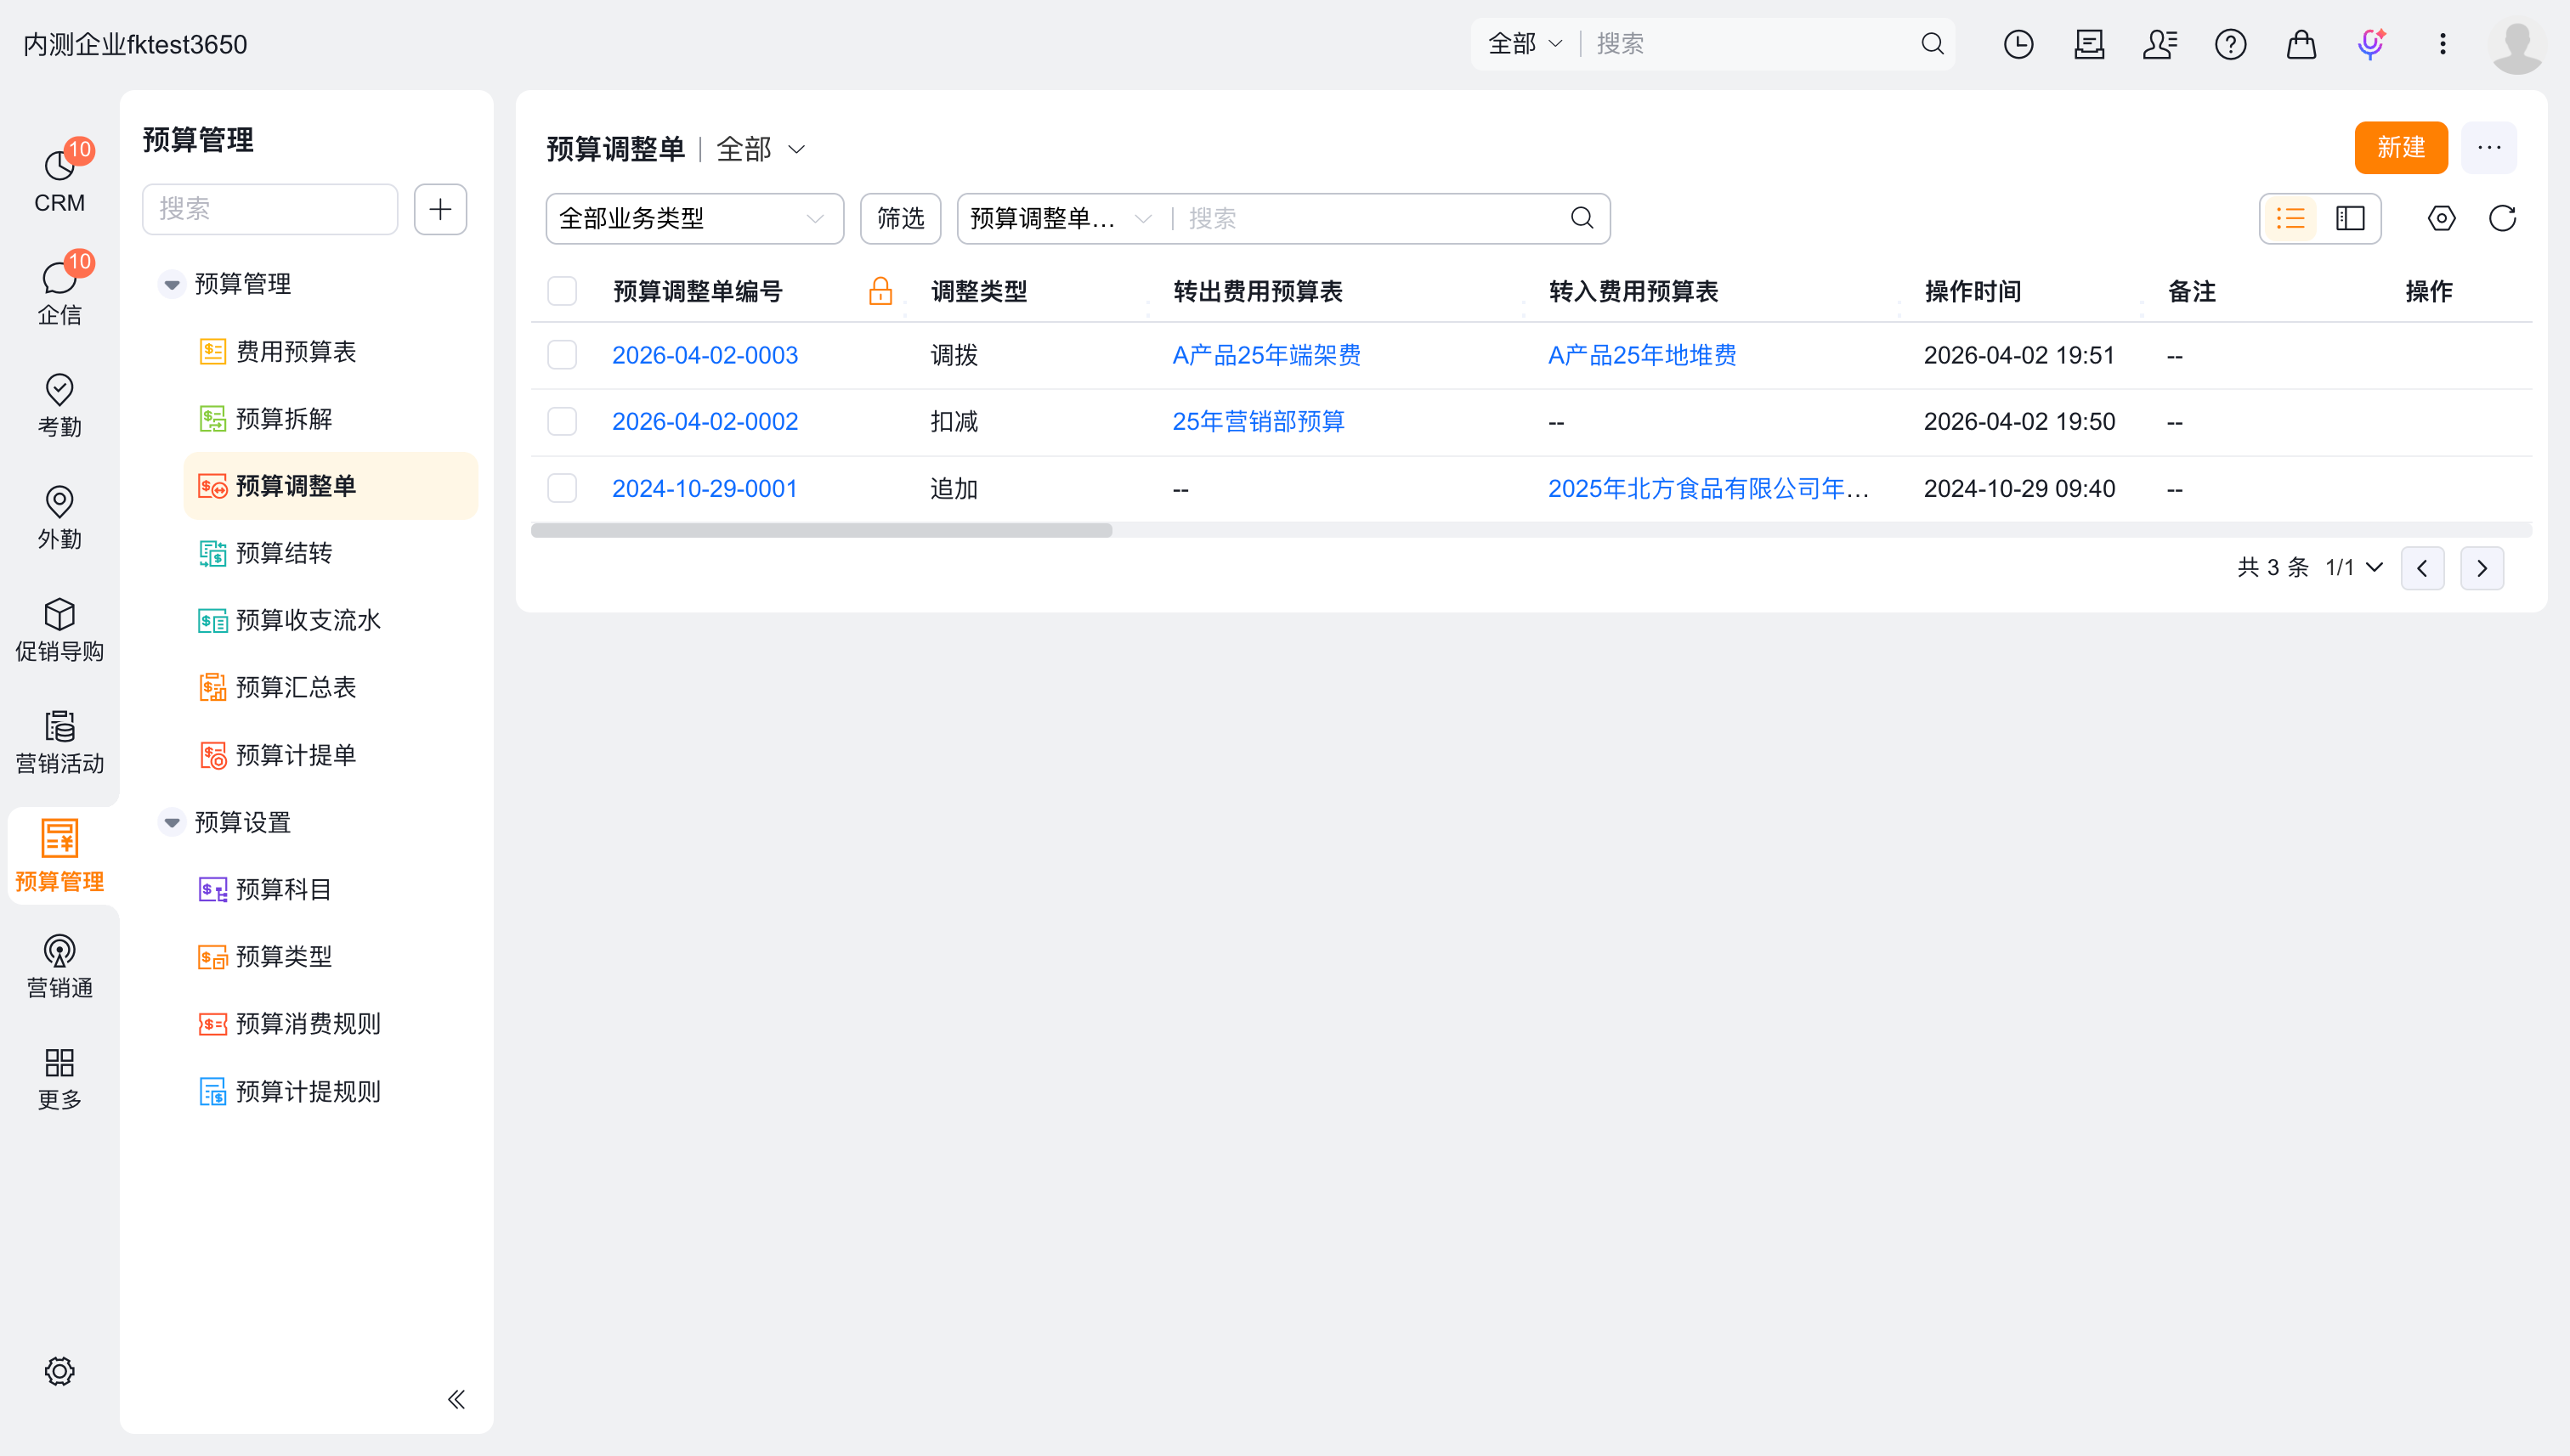Open the user avatar profile
Image resolution: width=2570 pixels, height=1456 pixels.
2517,46
